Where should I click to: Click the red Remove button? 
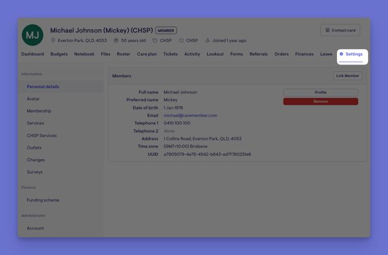coord(321,102)
